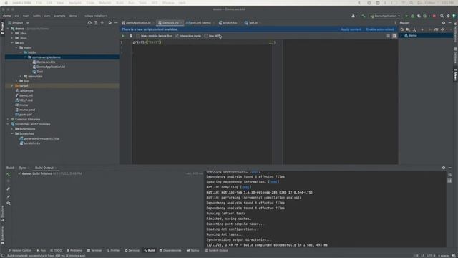This screenshot has height=258, width=458.
Task: Open the Terminal tool window button
Action: [x=94, y=251]
